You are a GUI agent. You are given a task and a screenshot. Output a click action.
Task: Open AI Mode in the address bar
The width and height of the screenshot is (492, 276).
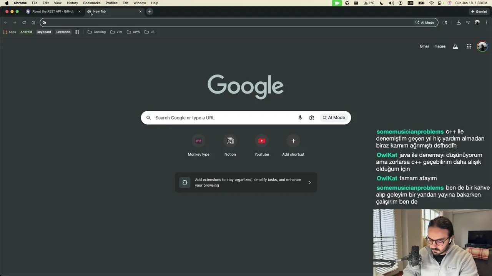click(425, 23)
